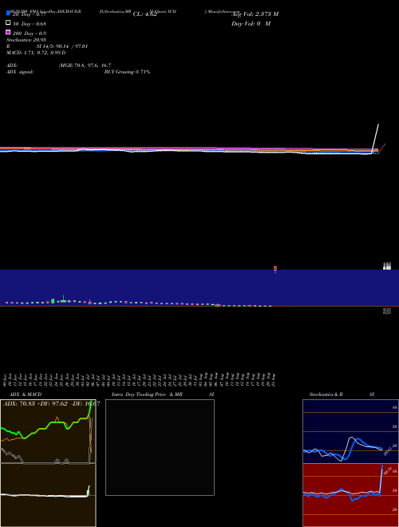The width and height of the screenshot is (399, 527).
Task: Click the Avg Vol: 2.373 M label
Action: pos(255,14)
